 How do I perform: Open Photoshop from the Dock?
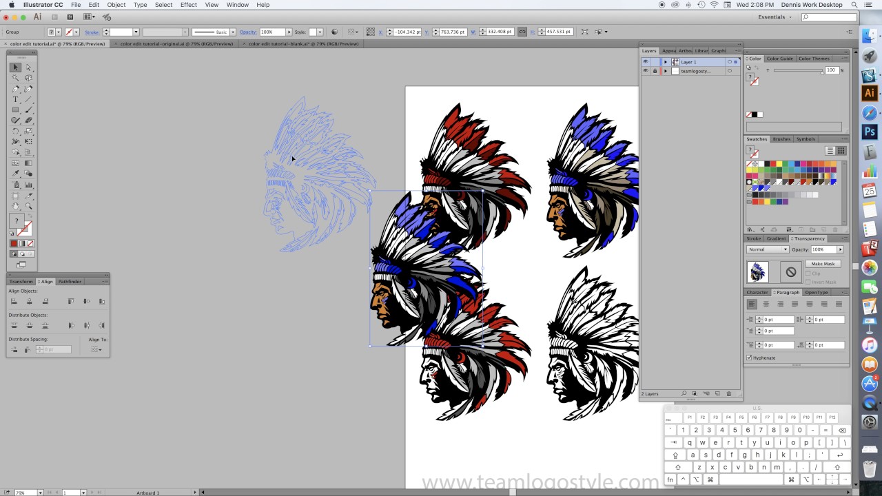click(x=870, y=132)
